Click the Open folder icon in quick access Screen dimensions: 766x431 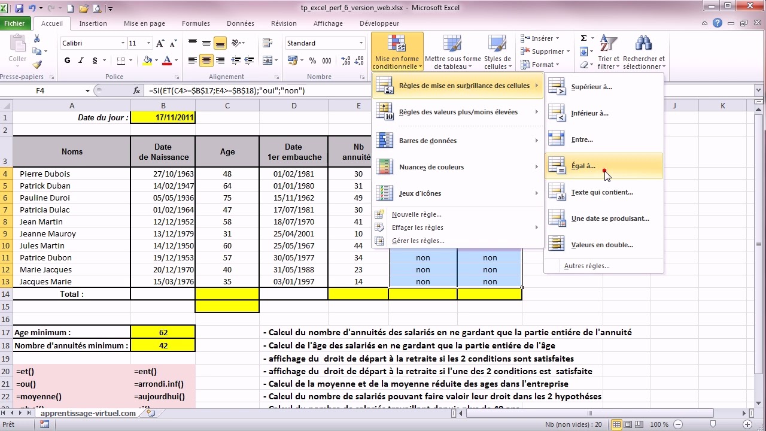[x=83, y=8]
